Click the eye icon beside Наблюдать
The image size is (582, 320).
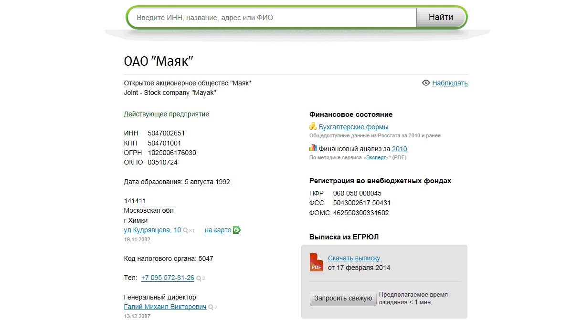(x=426, y=83)
